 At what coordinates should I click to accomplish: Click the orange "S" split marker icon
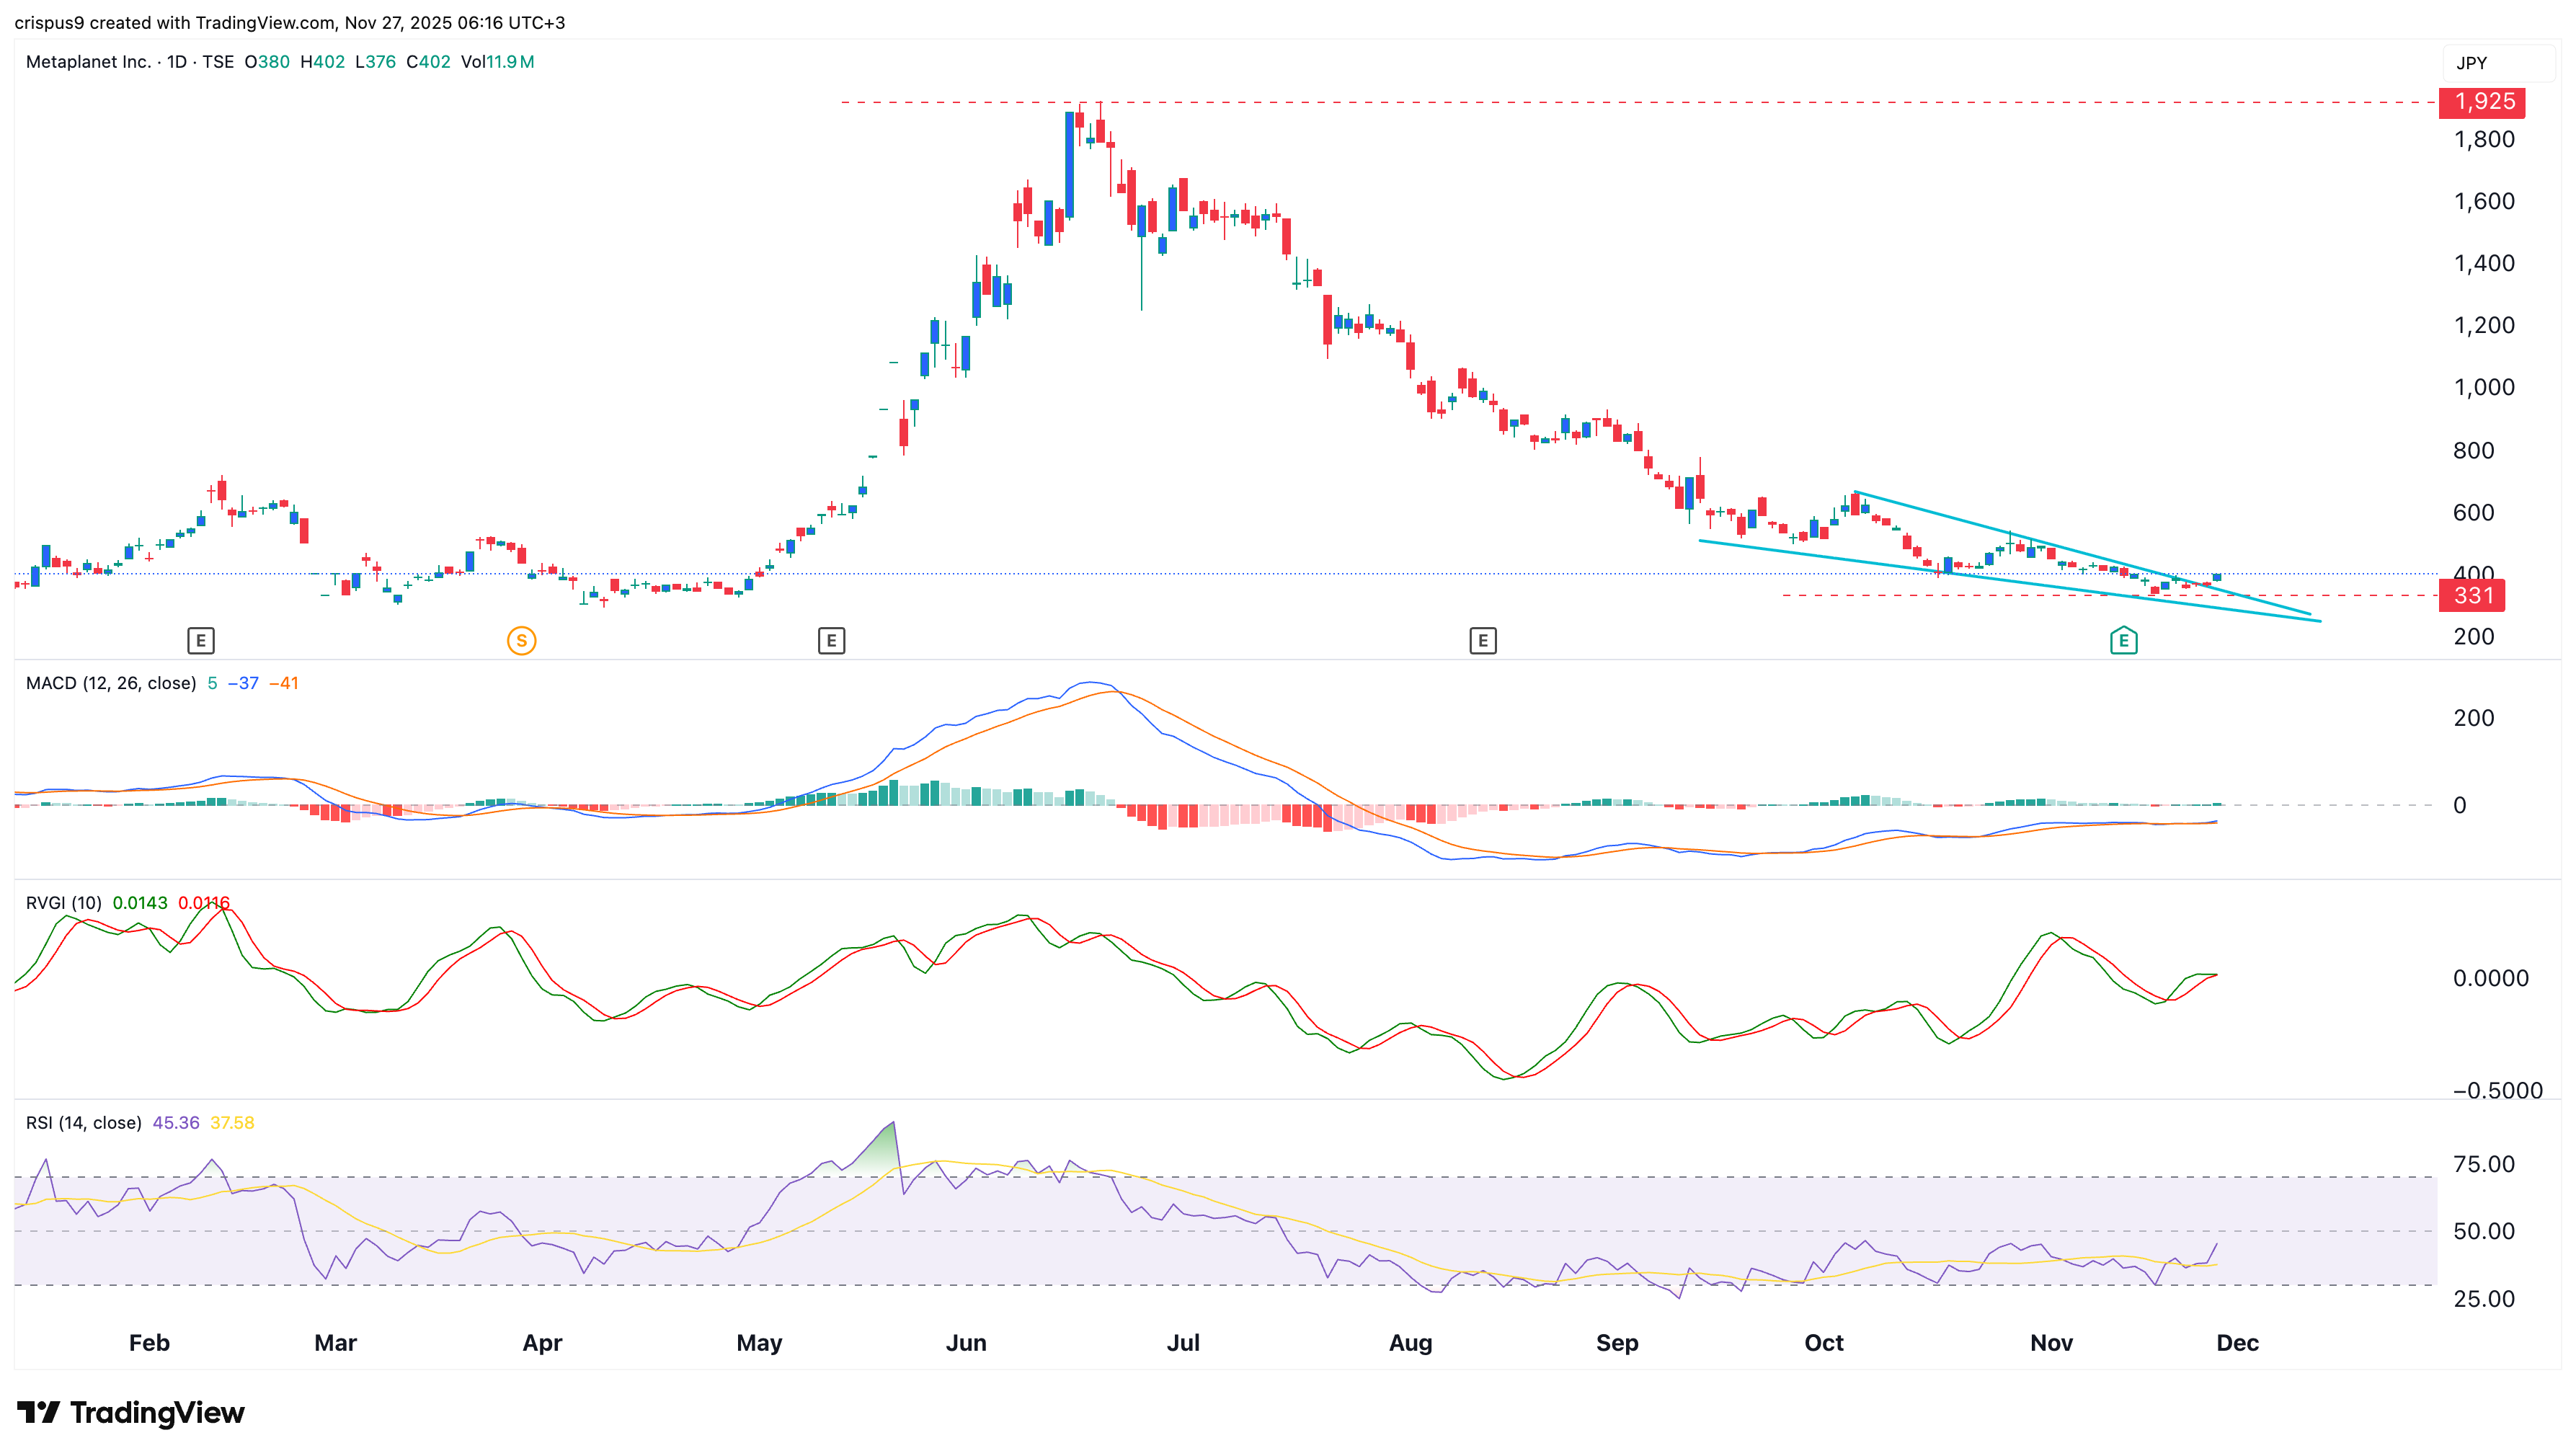tap(521, 640)
